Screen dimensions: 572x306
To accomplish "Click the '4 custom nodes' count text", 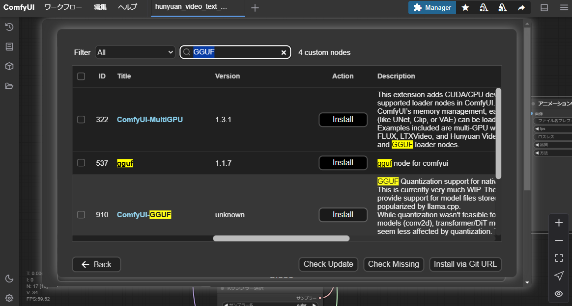I will click(x=324, y=52).
